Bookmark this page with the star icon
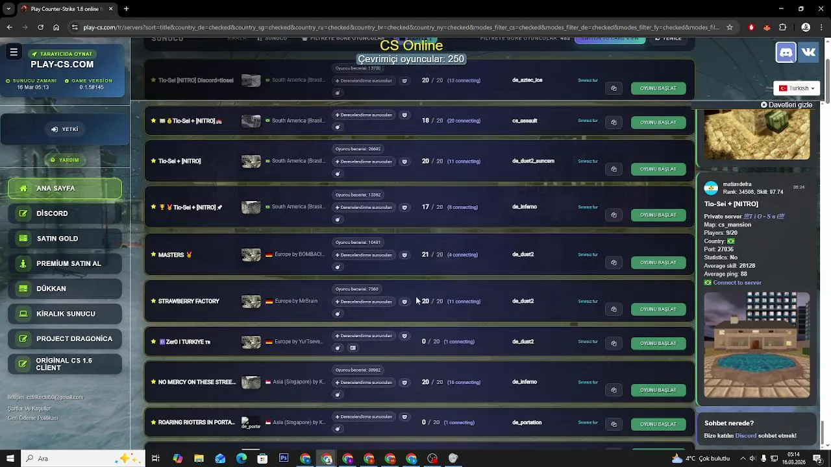831x467 pixels. coord(730,27)
